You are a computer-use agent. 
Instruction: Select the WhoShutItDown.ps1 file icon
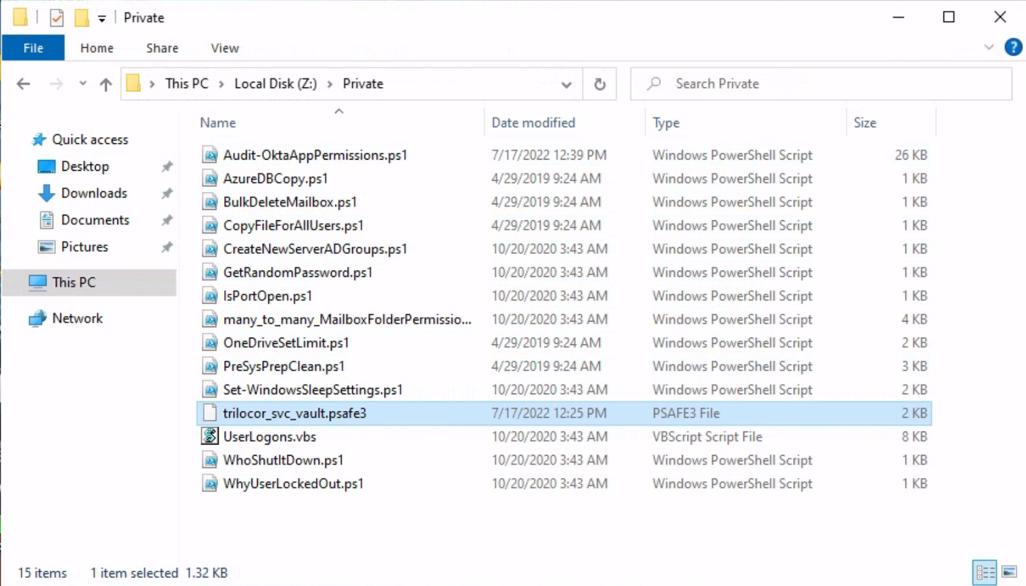(210, 460)
